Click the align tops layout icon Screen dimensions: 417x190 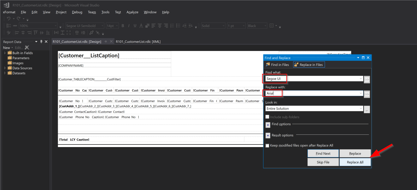pyautogui.click(x=35, y=33)
